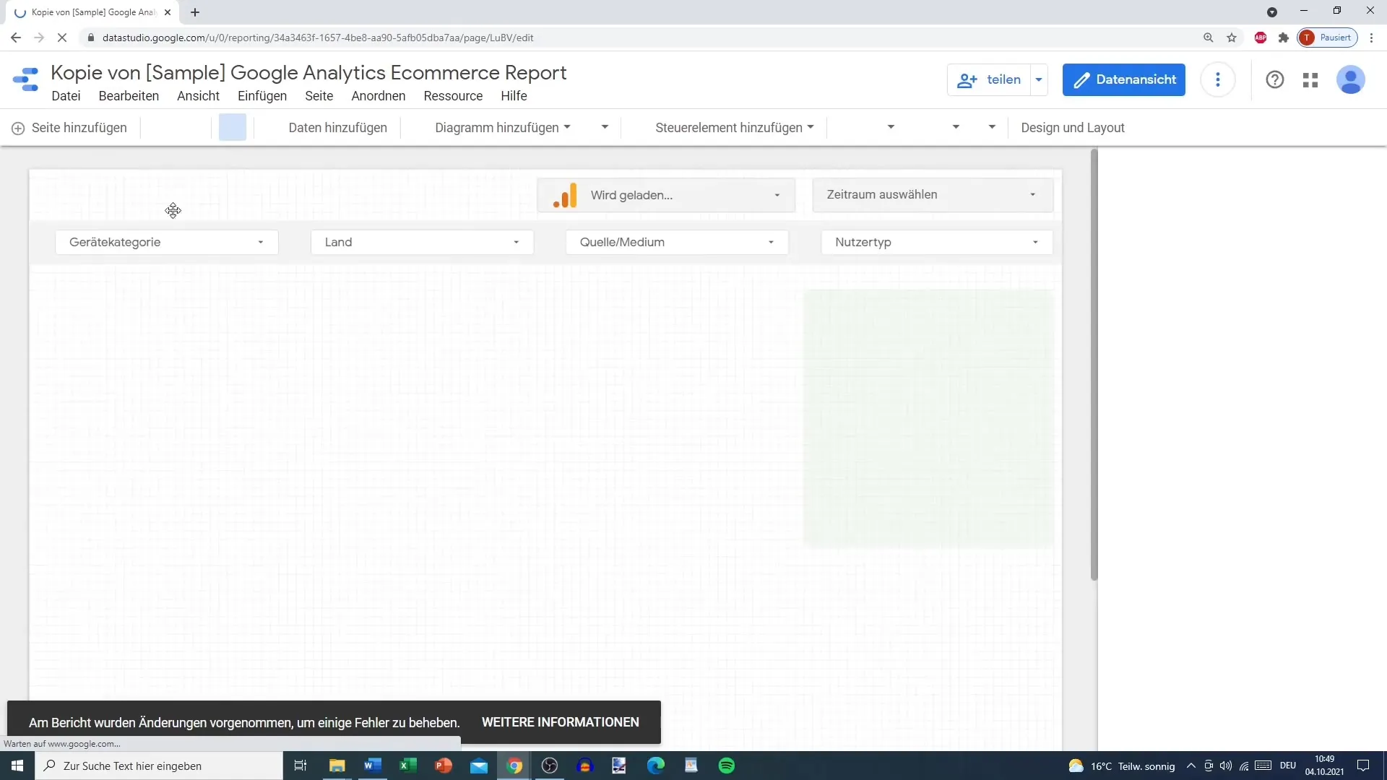Open the browser zoom magnifier icon
Screen dimensions: 1387x780
pos(1208,38)
